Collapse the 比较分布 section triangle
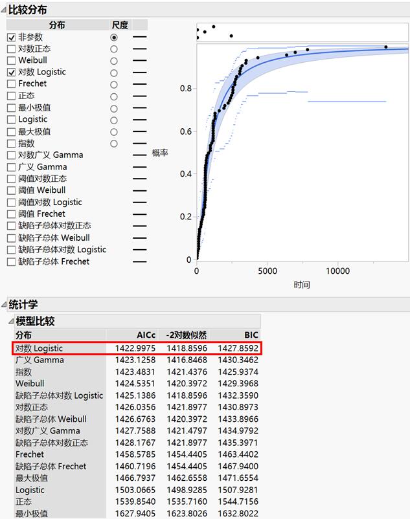This screenshot has height=519, width=410. 4,10
